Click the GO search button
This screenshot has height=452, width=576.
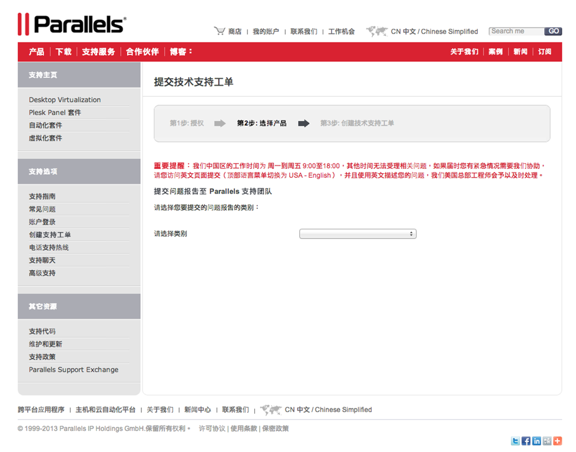(553, 31)
